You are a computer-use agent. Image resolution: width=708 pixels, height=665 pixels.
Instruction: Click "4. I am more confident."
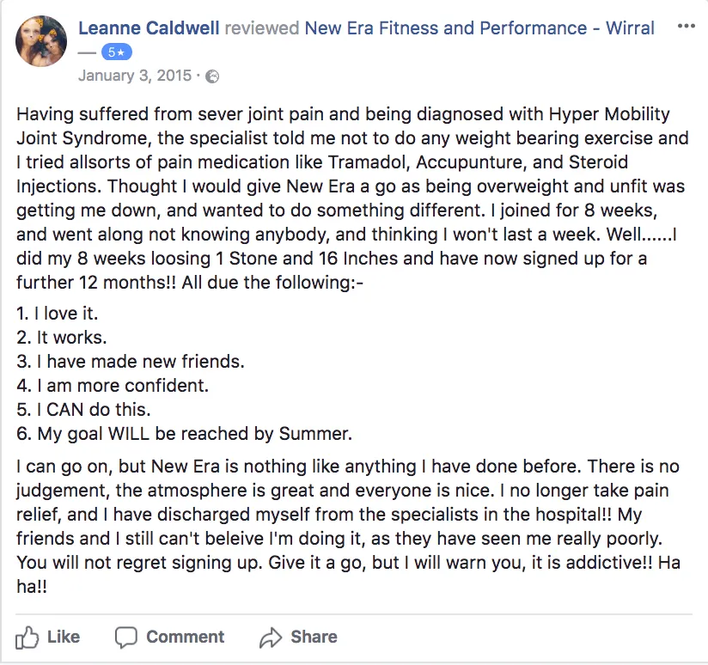tap(113, 386)
